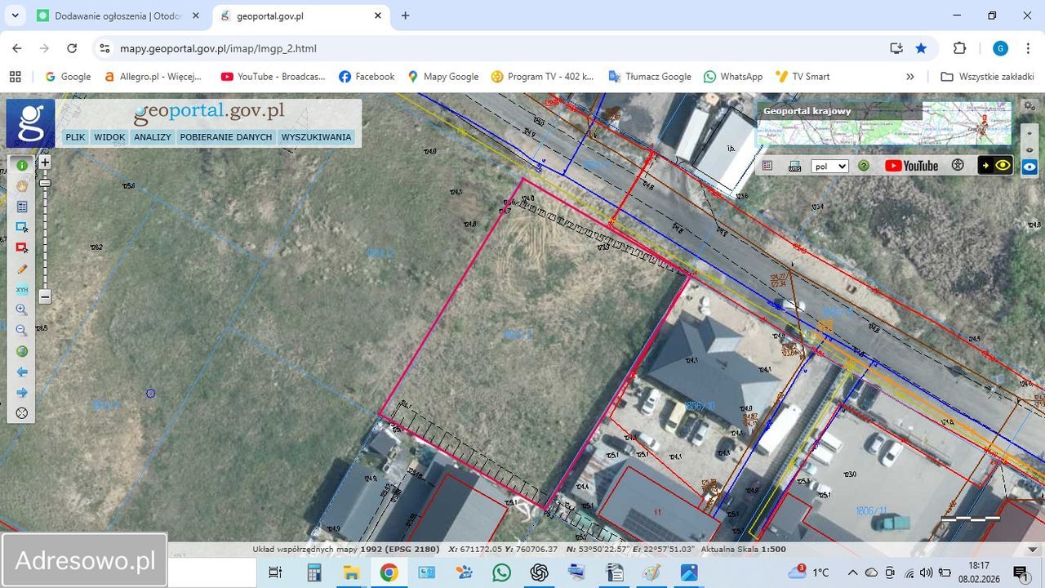Go to previous map view arrow
The image size is (1045, 588).
pyautogui.click(x=22, y=372)
